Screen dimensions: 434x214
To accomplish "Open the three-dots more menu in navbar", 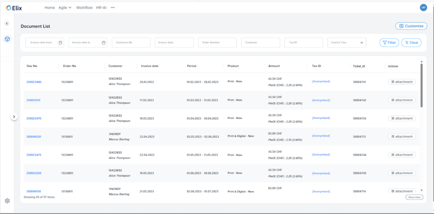I will [113, 8].
